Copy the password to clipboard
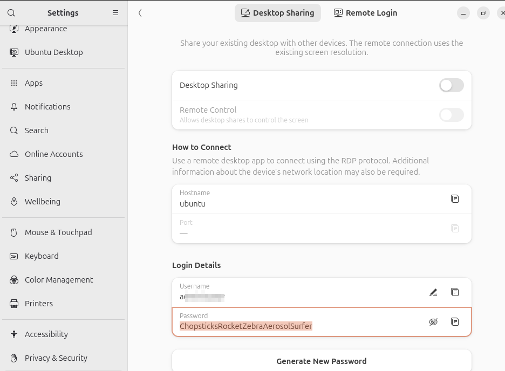505x371 pixels. [455, 322]
